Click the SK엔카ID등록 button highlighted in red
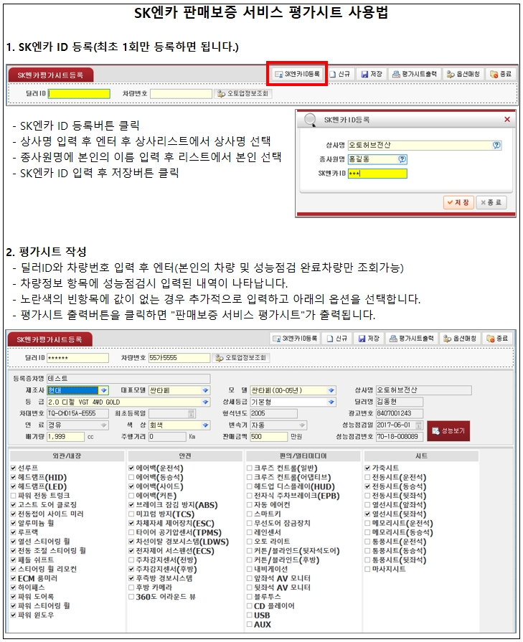The height and width of the screenshot is (642, 523). 297,74
